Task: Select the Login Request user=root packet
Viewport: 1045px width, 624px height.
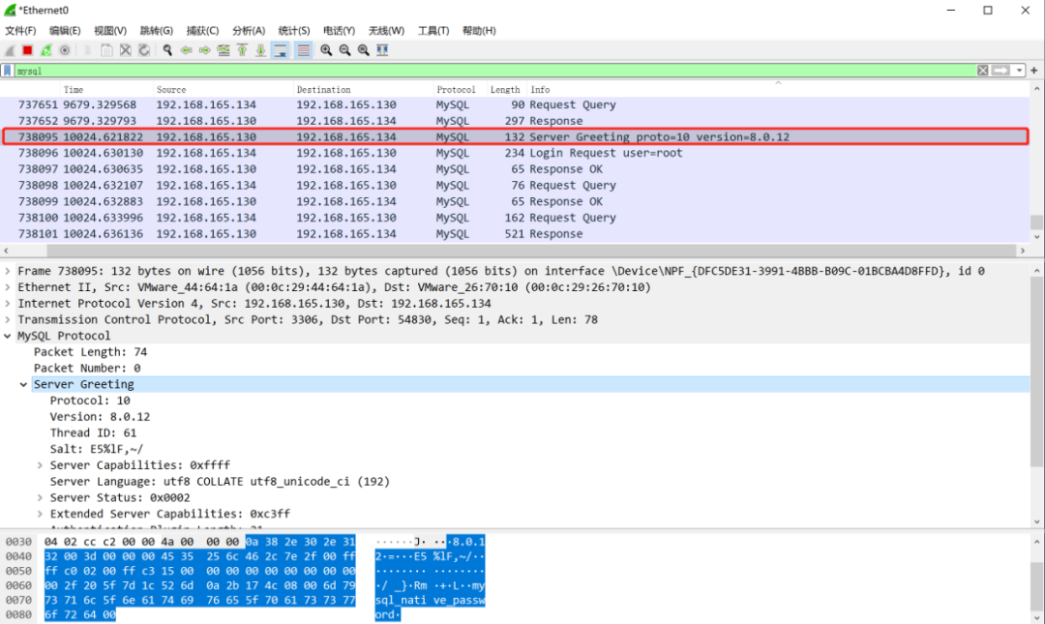Action: click(x=387, y=153)
